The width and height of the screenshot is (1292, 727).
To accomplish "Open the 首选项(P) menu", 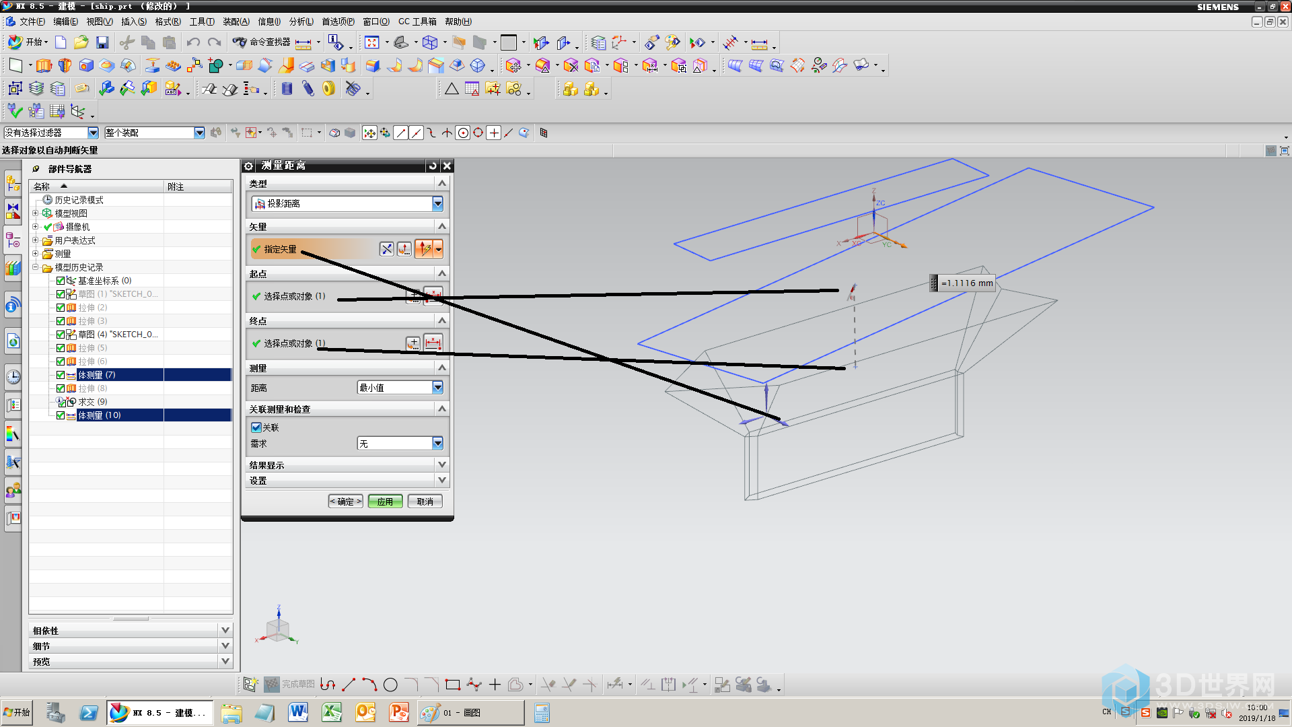I will [x=338, y=22].
